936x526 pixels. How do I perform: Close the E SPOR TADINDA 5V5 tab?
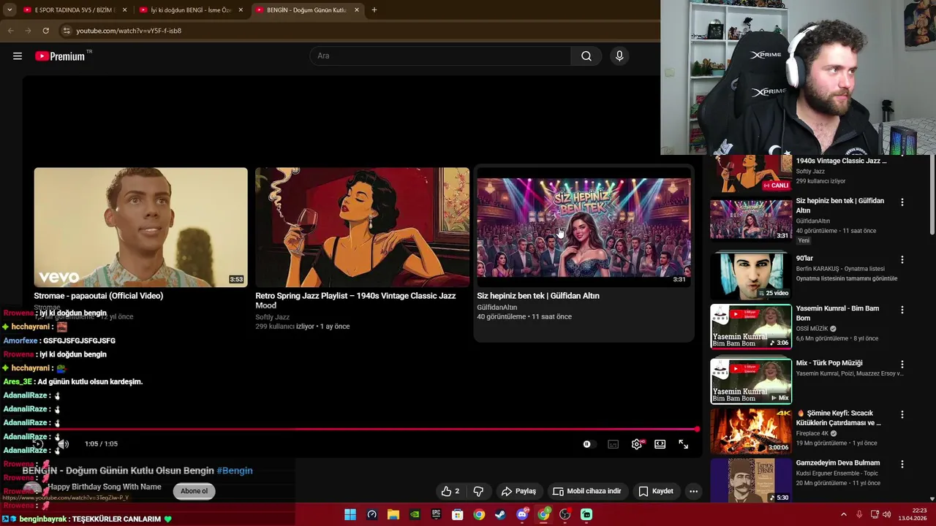124,10
